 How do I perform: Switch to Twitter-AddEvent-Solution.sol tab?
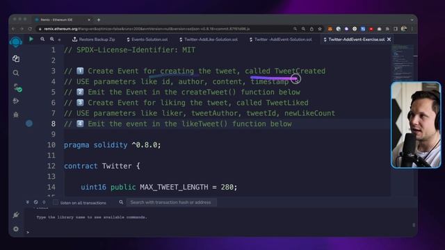pyautogui.click(x=280, y=40)
